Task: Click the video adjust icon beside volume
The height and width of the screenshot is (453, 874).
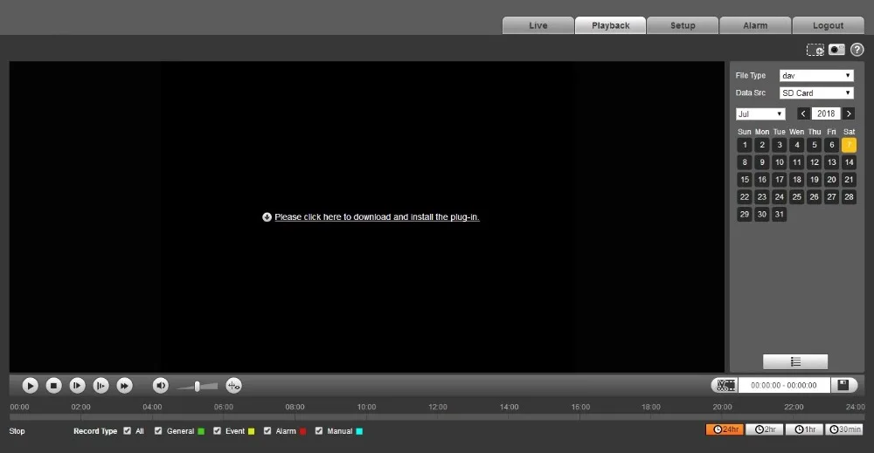Action: point(233,385)
